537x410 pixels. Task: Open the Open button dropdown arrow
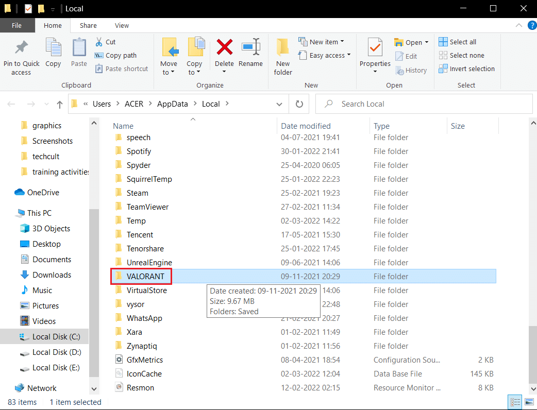point(427,42)
